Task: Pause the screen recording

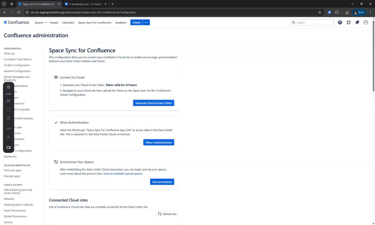Action: tap(9, 101)
